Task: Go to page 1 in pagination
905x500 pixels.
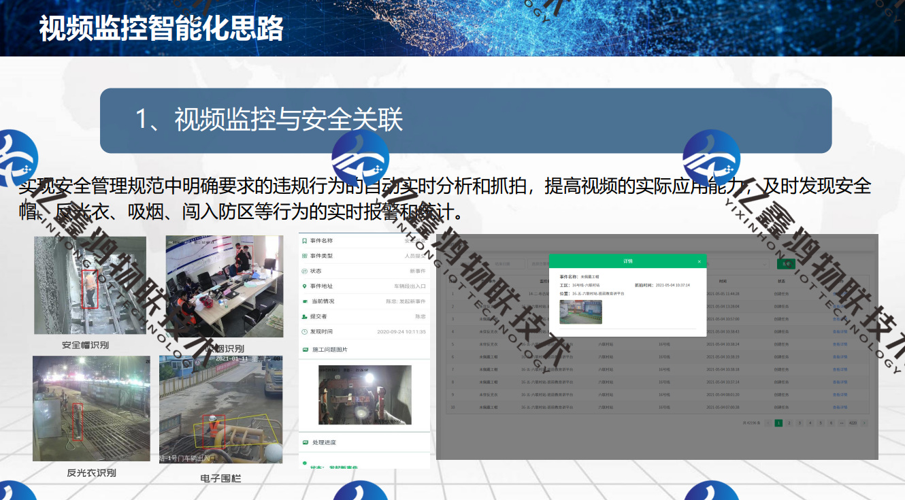Action: click(779, 423)
